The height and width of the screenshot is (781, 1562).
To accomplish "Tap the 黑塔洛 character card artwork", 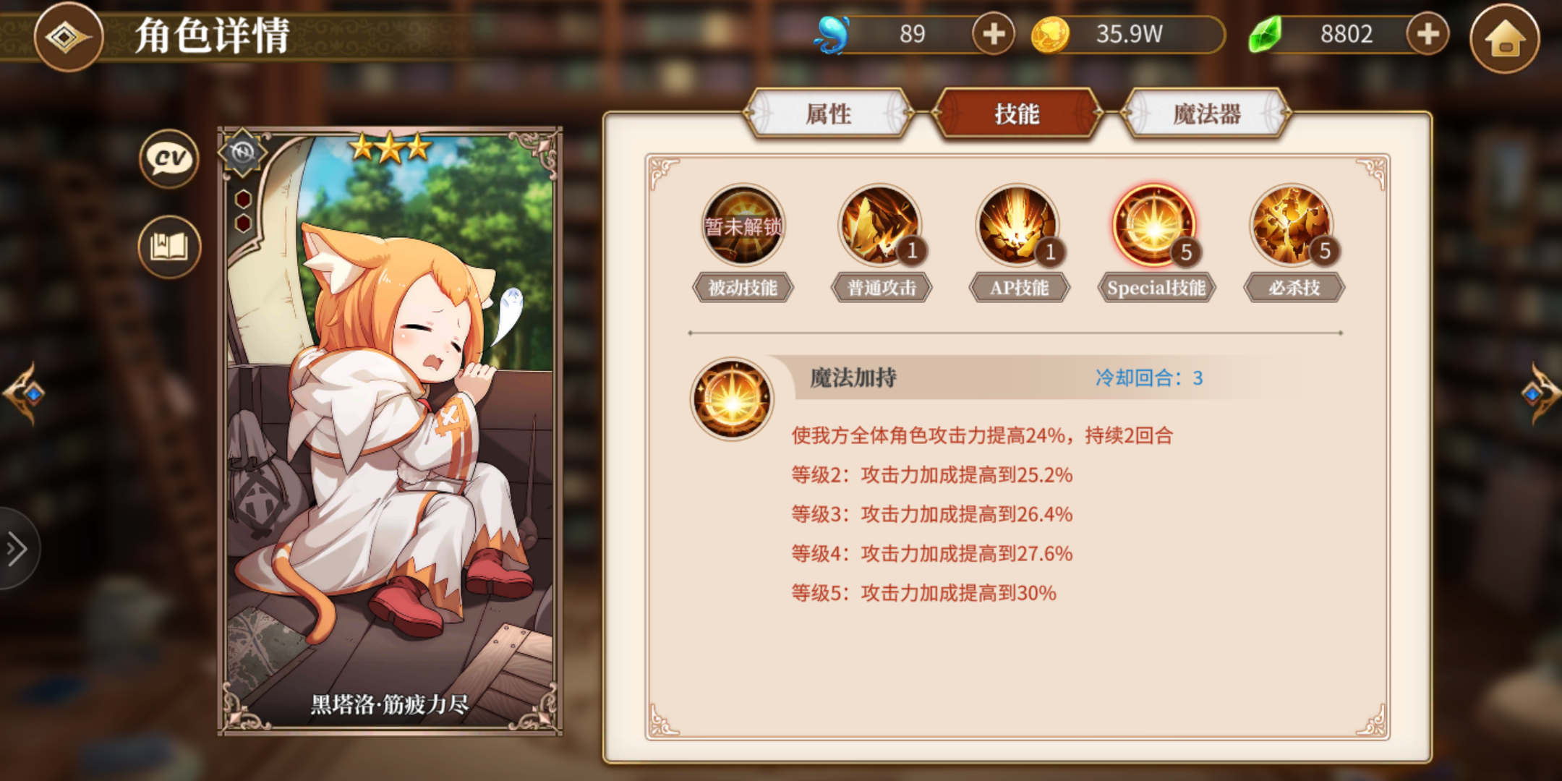I will click(390, 432).
